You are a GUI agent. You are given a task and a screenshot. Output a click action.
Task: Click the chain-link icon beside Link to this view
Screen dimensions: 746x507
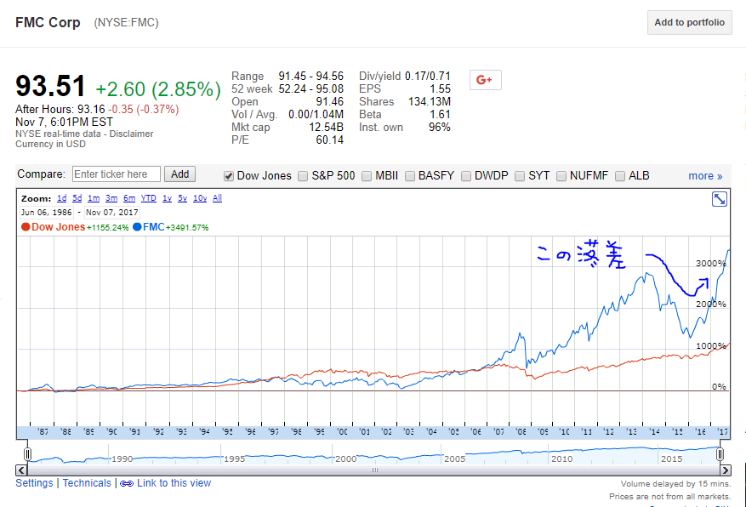pyautogui.click(x=127, y=484)
